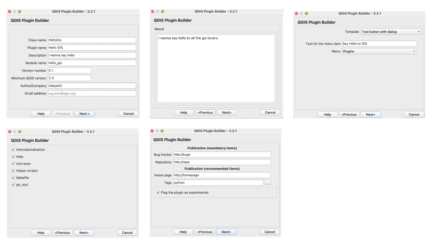Click inside the About text area
Viewport: 433px width, 244px height.
(216, 68)
